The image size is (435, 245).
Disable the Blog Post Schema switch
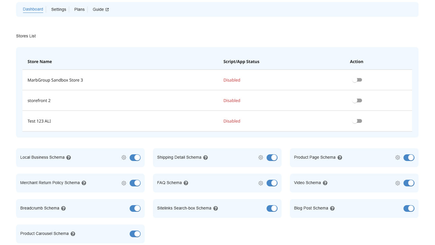[409, 209]
